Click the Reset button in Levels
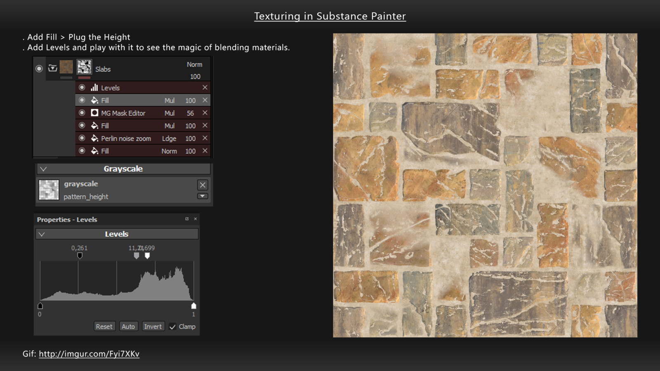 coord(104,326)
